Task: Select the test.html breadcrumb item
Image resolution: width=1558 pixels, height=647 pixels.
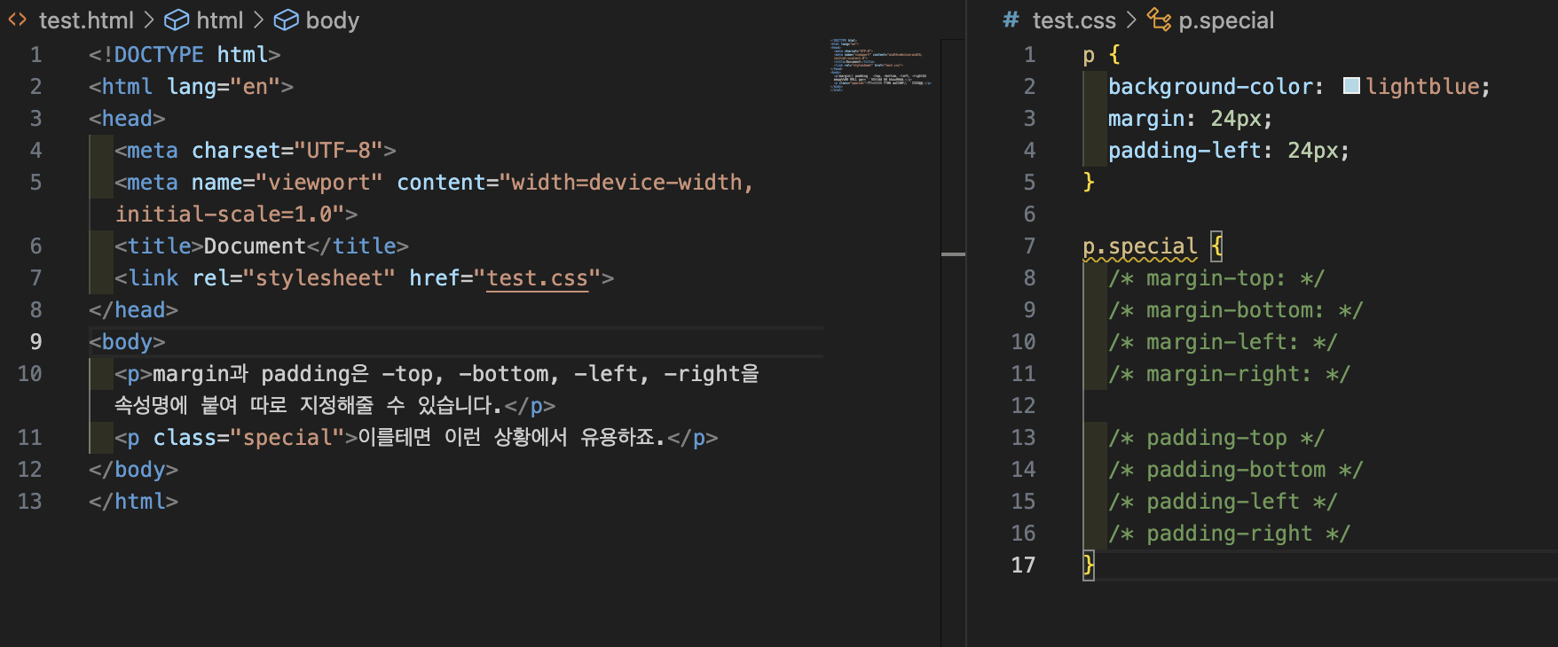Action: [86, 19]
